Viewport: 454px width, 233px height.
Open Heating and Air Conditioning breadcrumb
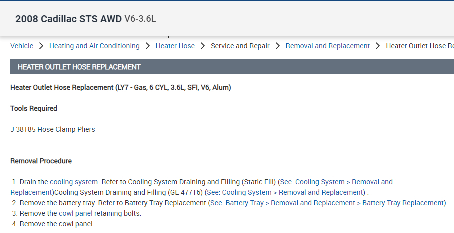(x=94, y=46)
